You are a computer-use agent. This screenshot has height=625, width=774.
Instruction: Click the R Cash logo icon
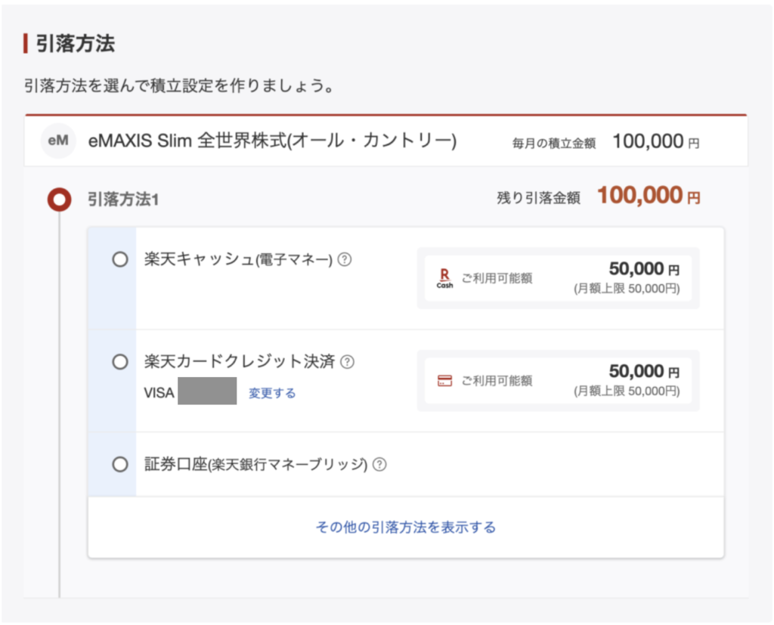click(x=444, y=278)
